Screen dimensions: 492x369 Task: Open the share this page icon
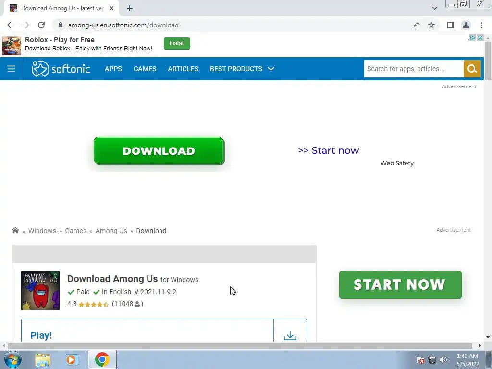[x=416, y=25]
